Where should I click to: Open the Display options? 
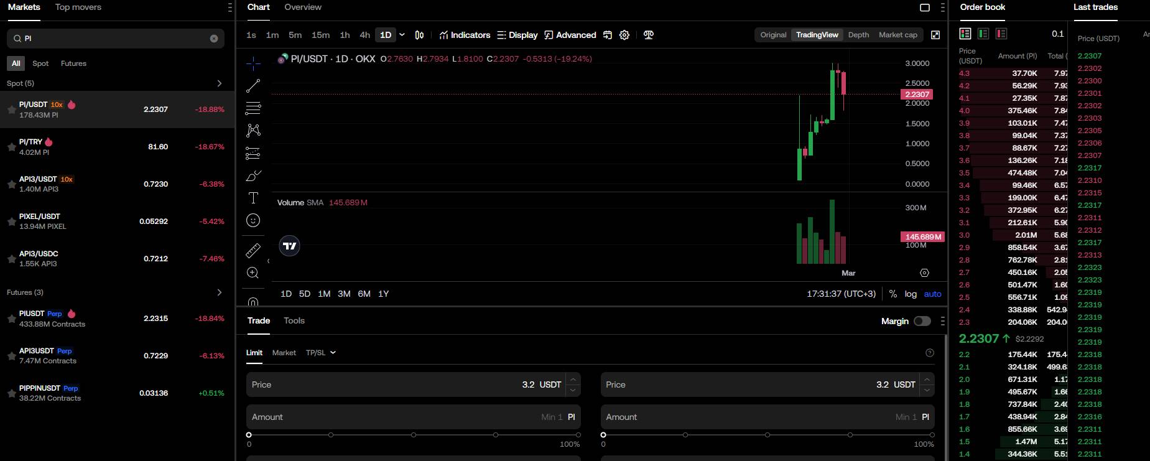(x=517, y=35)
